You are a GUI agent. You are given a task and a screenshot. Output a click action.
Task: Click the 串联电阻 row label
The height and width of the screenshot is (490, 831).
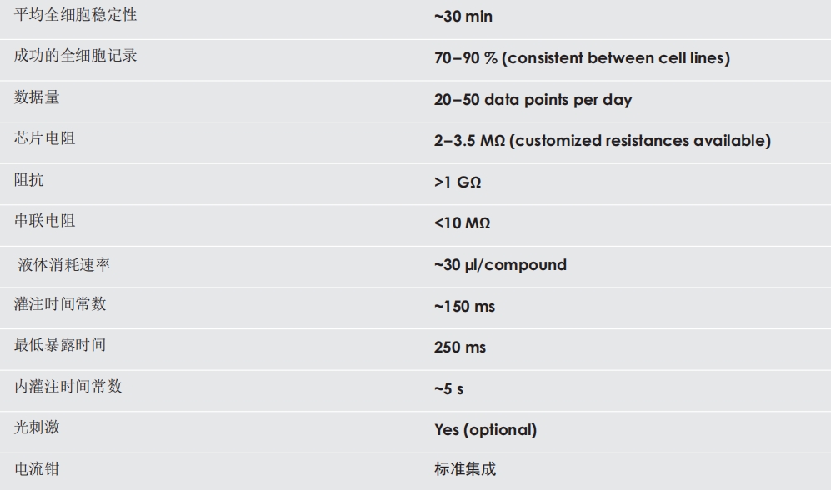tap(44, 221)
